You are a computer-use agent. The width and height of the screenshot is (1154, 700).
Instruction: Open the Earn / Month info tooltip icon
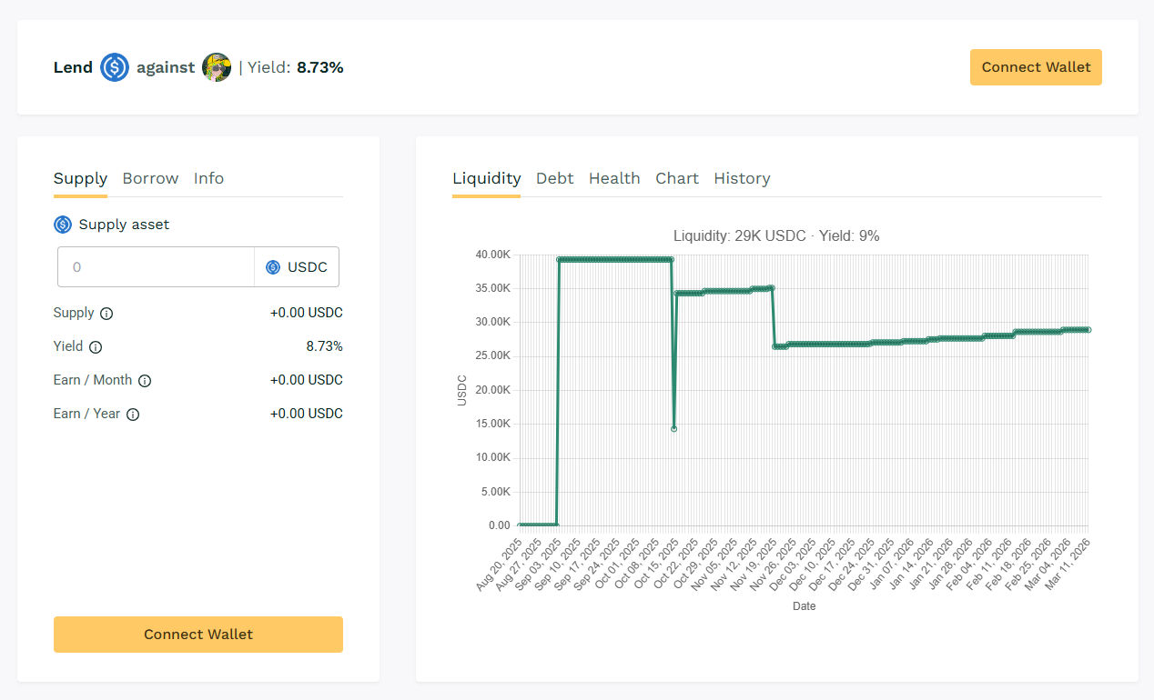click(145, 381)
